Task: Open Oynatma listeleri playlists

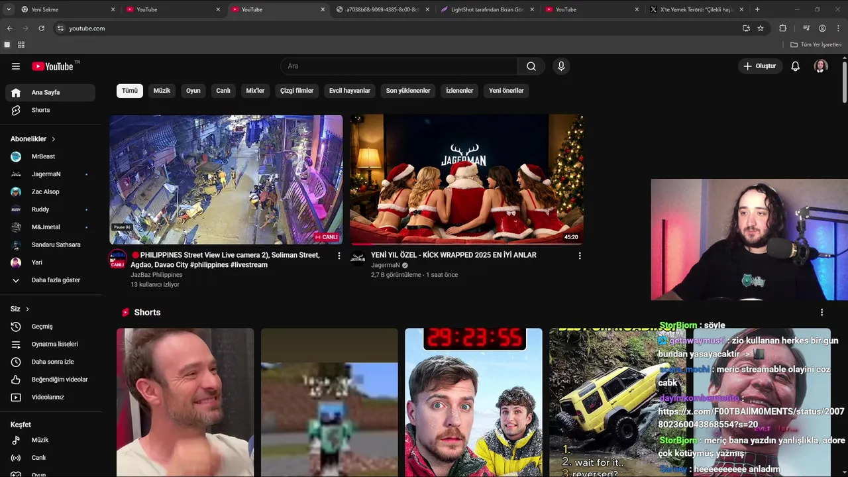Action: point(50,344)
